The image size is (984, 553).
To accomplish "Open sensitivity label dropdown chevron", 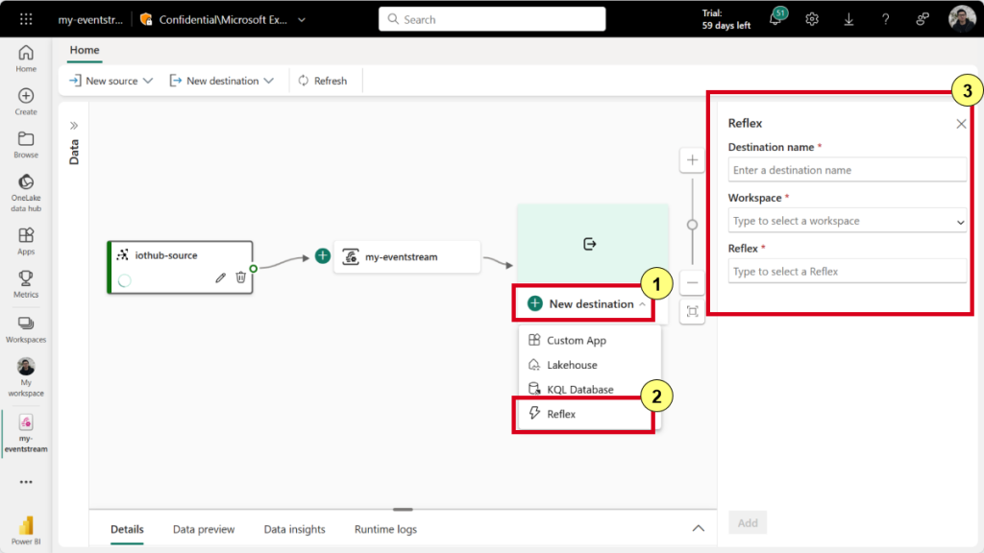I will tap(302, 20).
